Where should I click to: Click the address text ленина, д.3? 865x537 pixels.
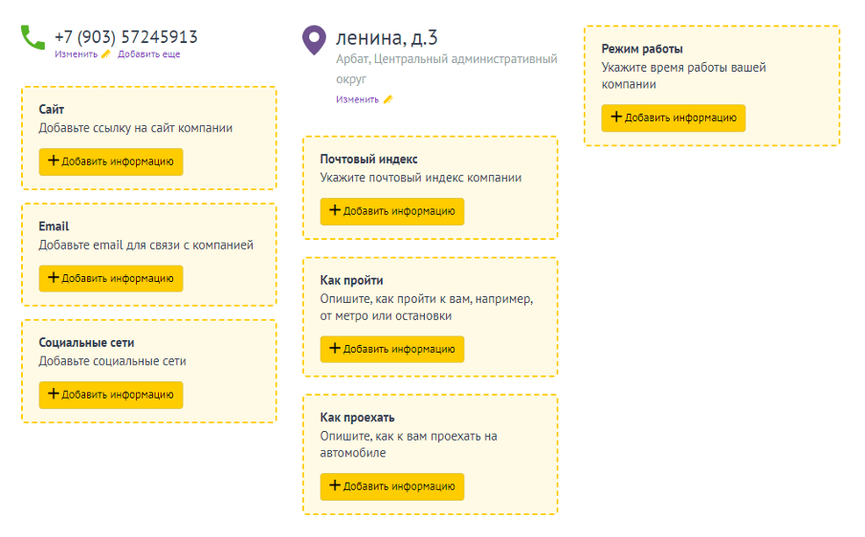[387, 38]
